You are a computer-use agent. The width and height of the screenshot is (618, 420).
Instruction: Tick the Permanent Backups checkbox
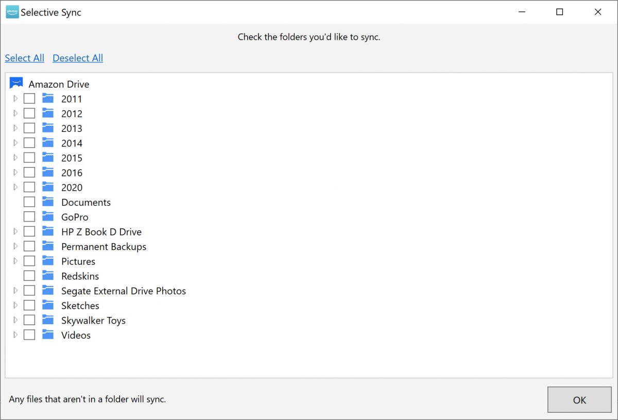(x=29, y=246)
